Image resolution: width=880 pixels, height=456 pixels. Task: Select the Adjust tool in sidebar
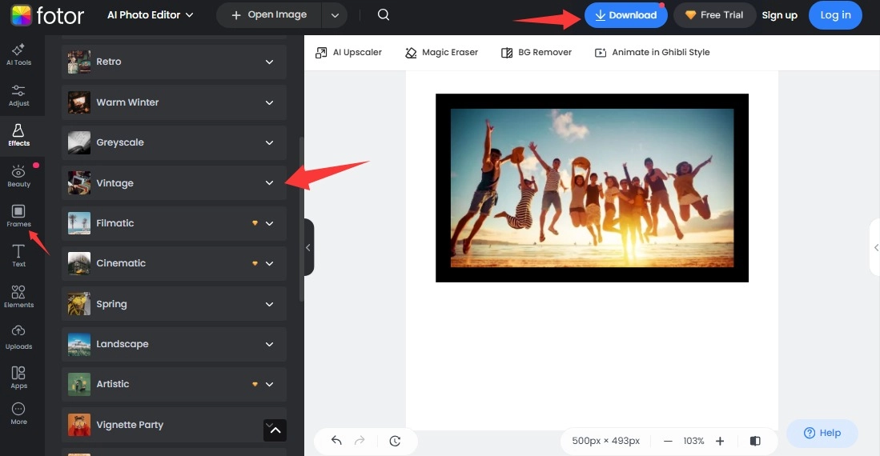click(x=18, y=94)
